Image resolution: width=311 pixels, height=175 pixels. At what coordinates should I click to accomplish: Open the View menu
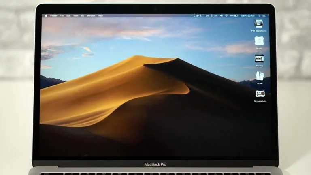(x=76, y=16)
